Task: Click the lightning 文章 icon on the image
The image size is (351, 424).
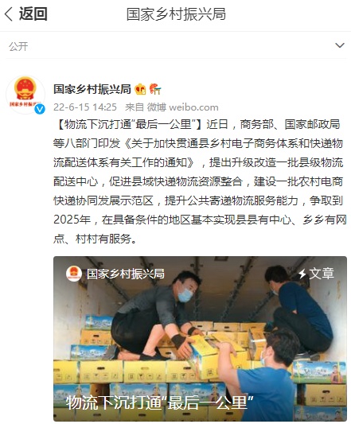Action: pos(302,274)
